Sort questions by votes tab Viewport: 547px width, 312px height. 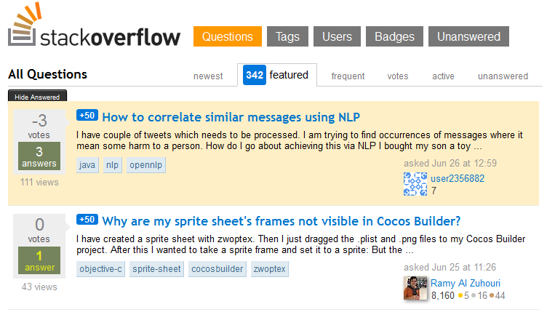pyautogui.click(x=398, y=76)
